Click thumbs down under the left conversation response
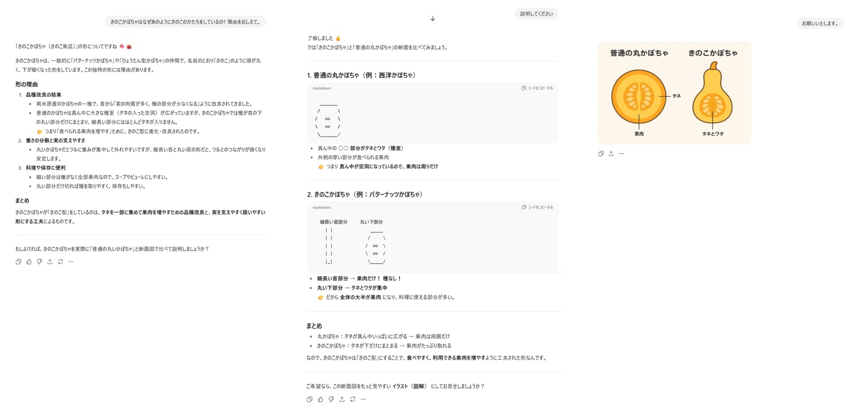This screenshot has width=864, height=411. (39, 262)
